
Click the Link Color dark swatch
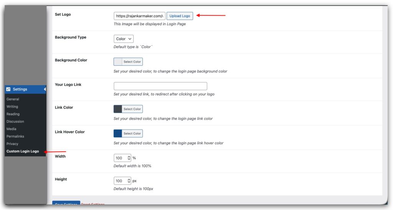[x=118, y=109]
